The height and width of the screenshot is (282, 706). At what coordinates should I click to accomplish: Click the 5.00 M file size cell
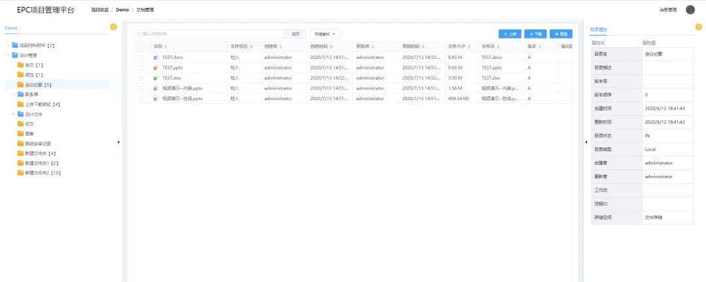[x=455, y=78]
